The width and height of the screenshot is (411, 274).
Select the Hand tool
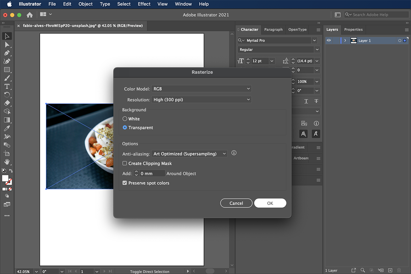pyautogui.click(x=7, y=162)
